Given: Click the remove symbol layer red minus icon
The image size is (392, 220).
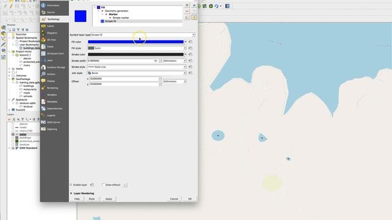Looking at the screenshot, I should (x=187, y=11).
